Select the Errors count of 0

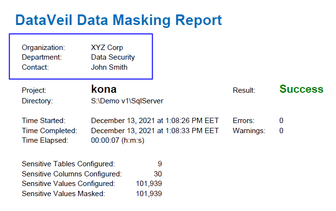281,121
